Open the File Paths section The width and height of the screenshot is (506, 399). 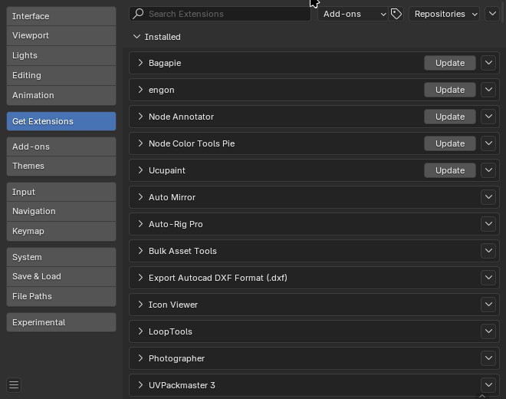click(x=61, y=297)
